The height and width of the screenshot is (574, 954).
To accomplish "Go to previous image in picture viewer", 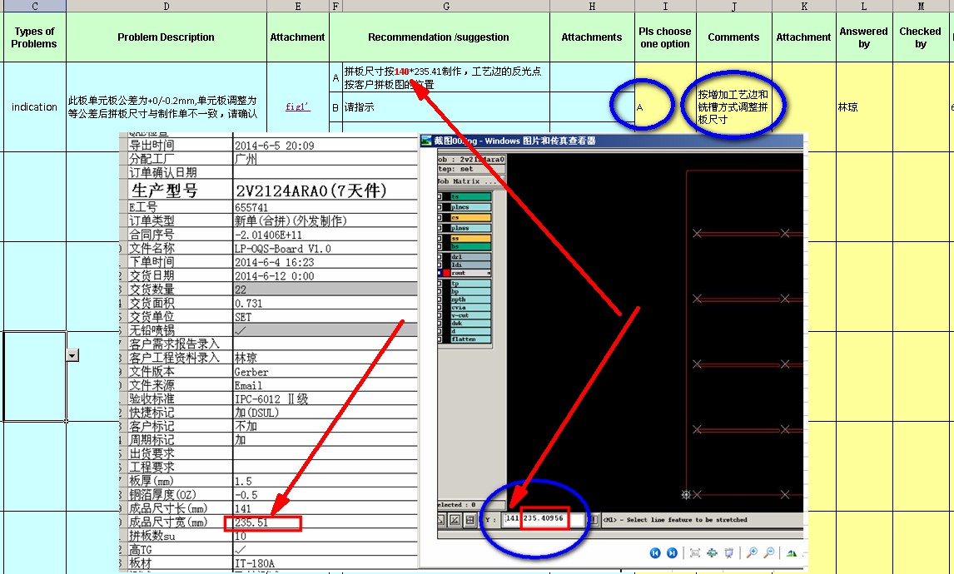I will 655,552.
